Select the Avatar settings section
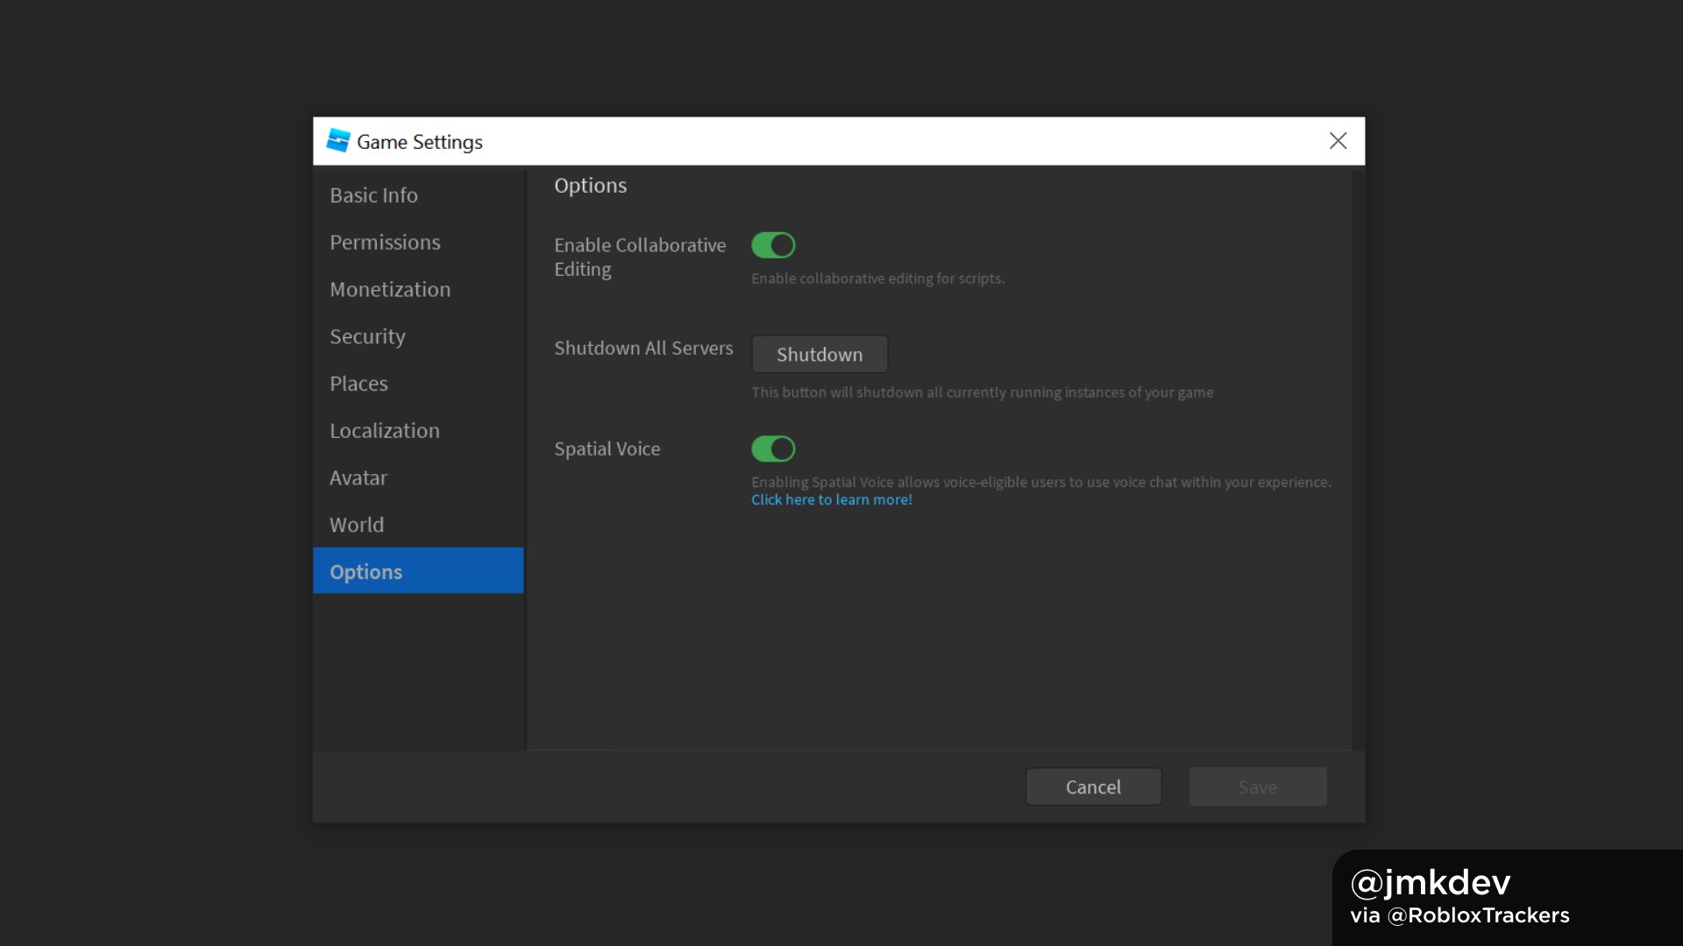 pos(359,477)
